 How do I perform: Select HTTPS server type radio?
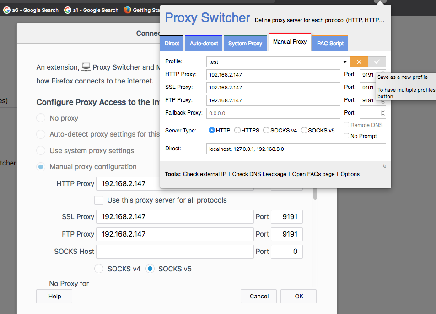237,130
